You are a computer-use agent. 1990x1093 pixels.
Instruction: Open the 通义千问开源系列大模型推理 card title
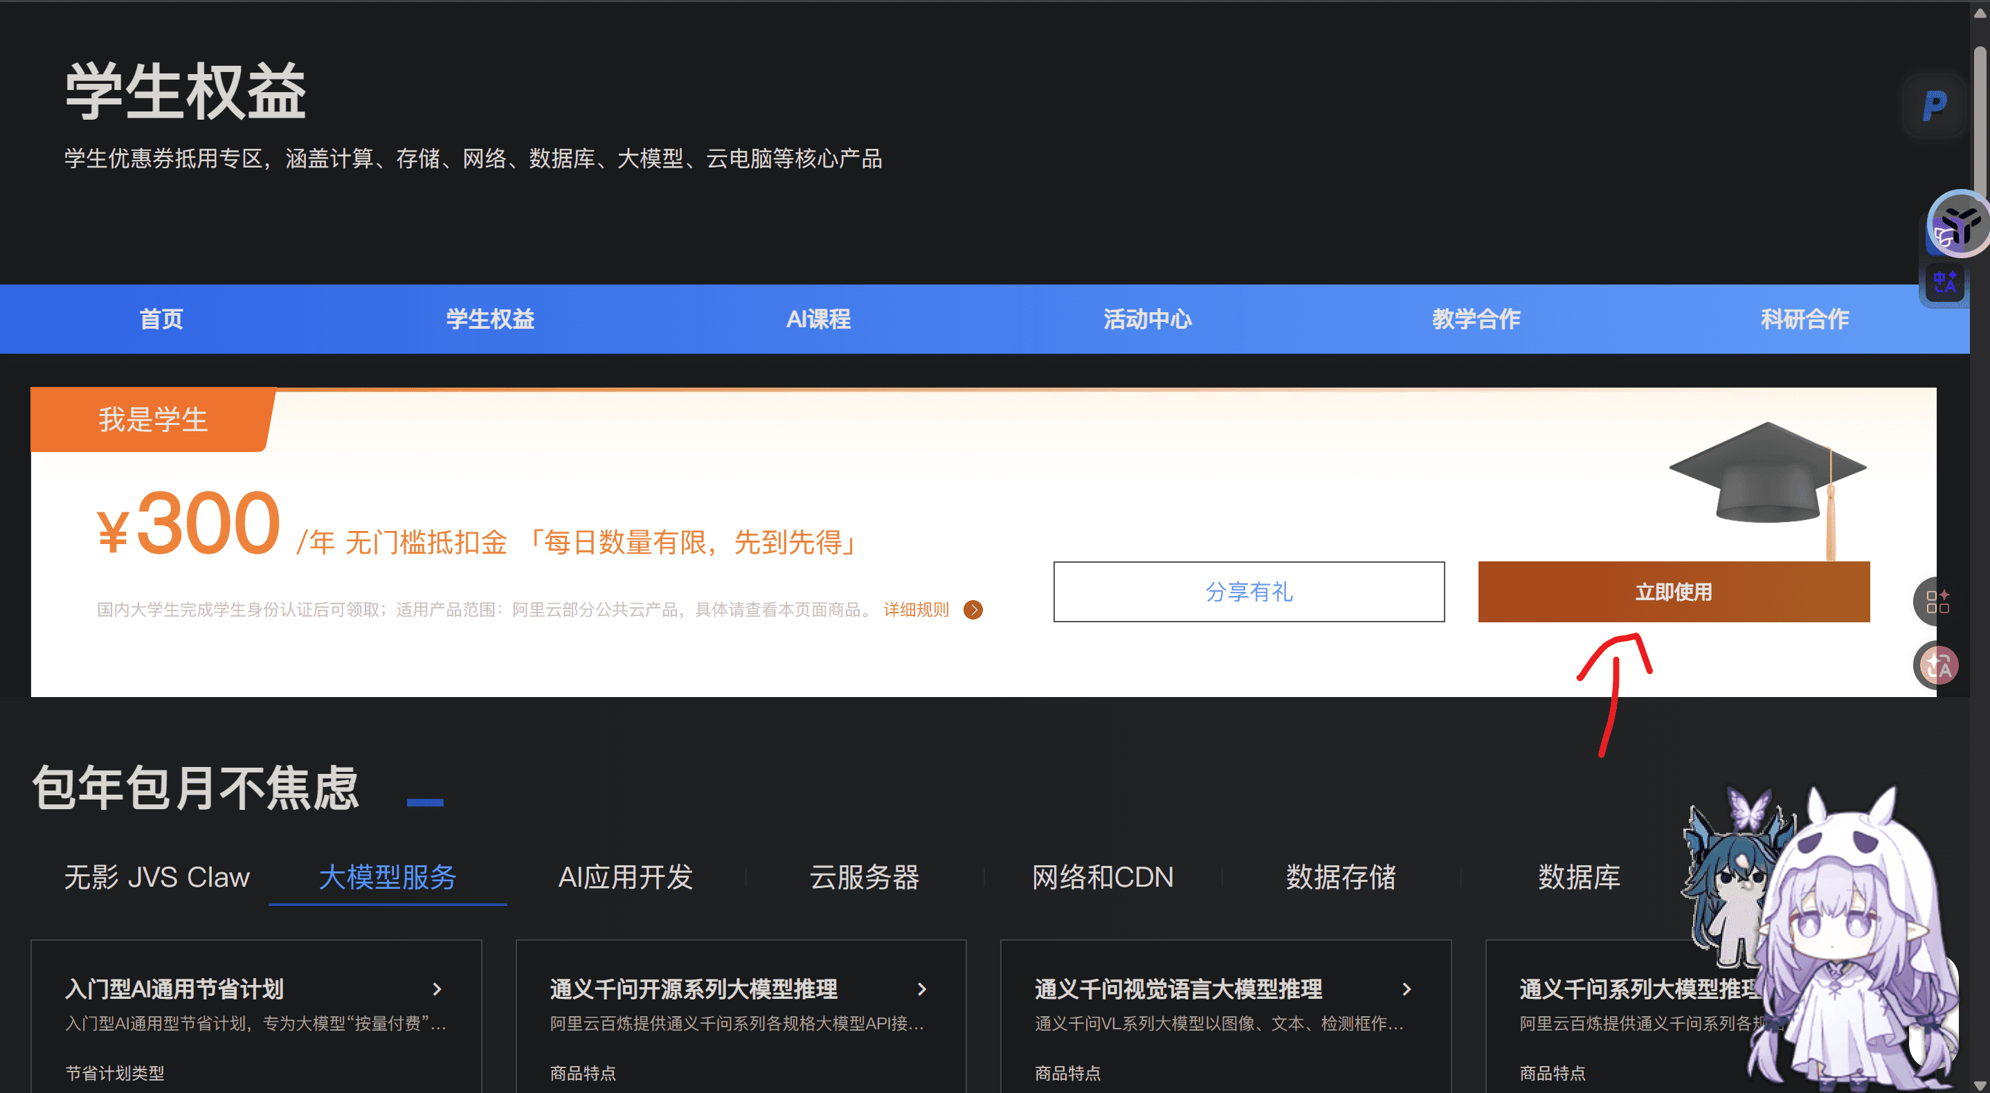point(694,988)
